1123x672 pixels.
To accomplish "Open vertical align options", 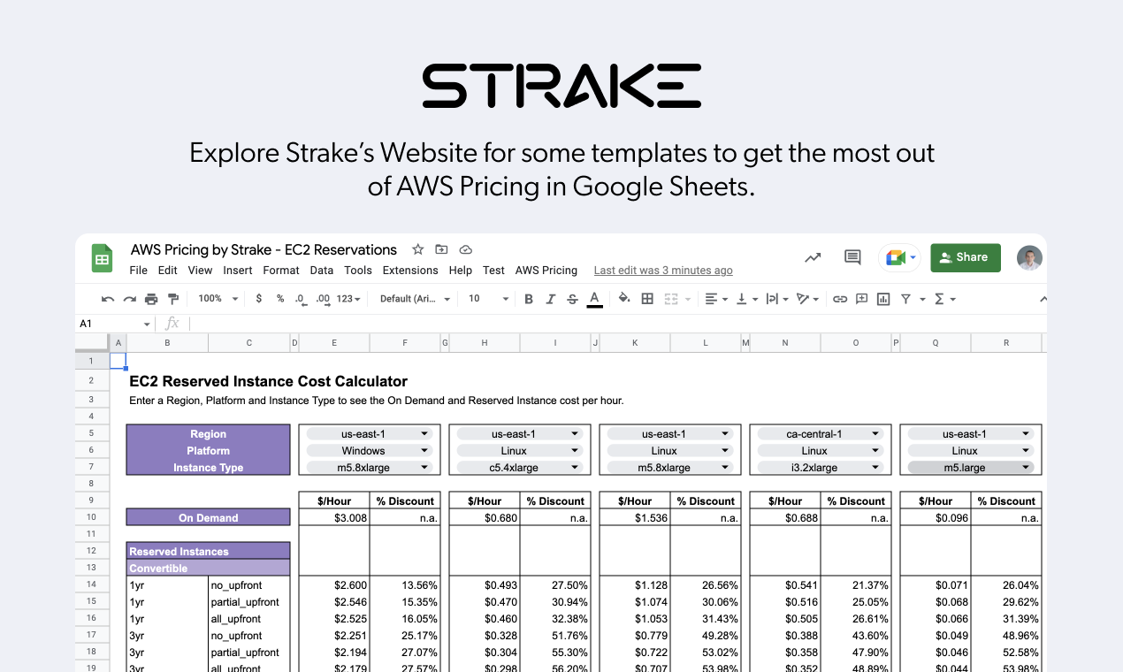I will (746, 299).
